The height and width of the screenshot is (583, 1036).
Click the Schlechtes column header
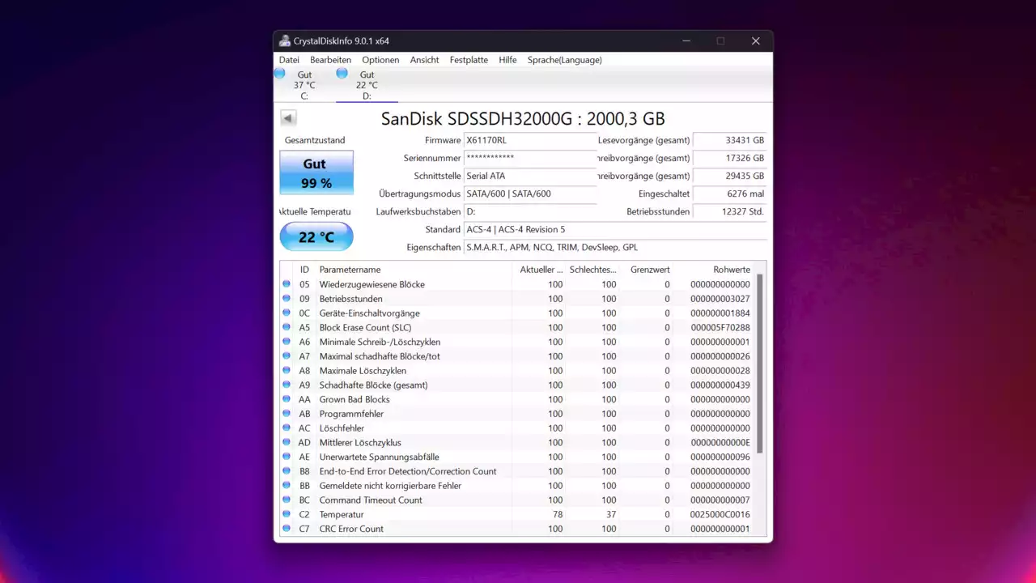(595, 270)
